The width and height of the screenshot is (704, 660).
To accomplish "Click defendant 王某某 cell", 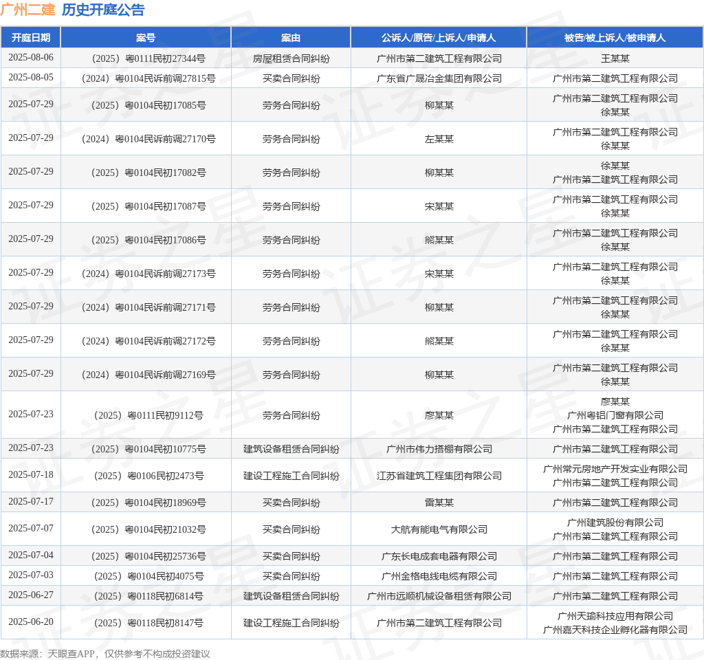I will click(x=615, y=58).
